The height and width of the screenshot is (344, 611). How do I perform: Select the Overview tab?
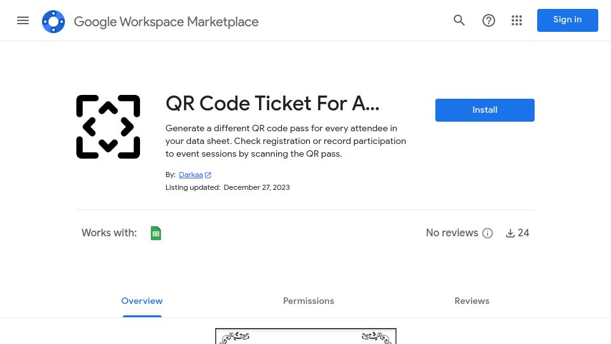point(142,301)
